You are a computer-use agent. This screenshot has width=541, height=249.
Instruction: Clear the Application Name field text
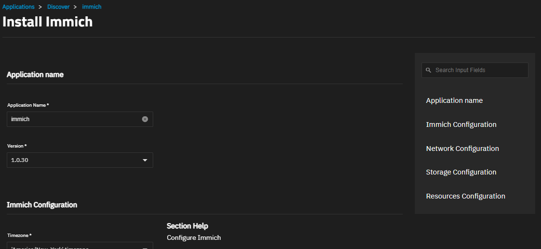[145, 119]
